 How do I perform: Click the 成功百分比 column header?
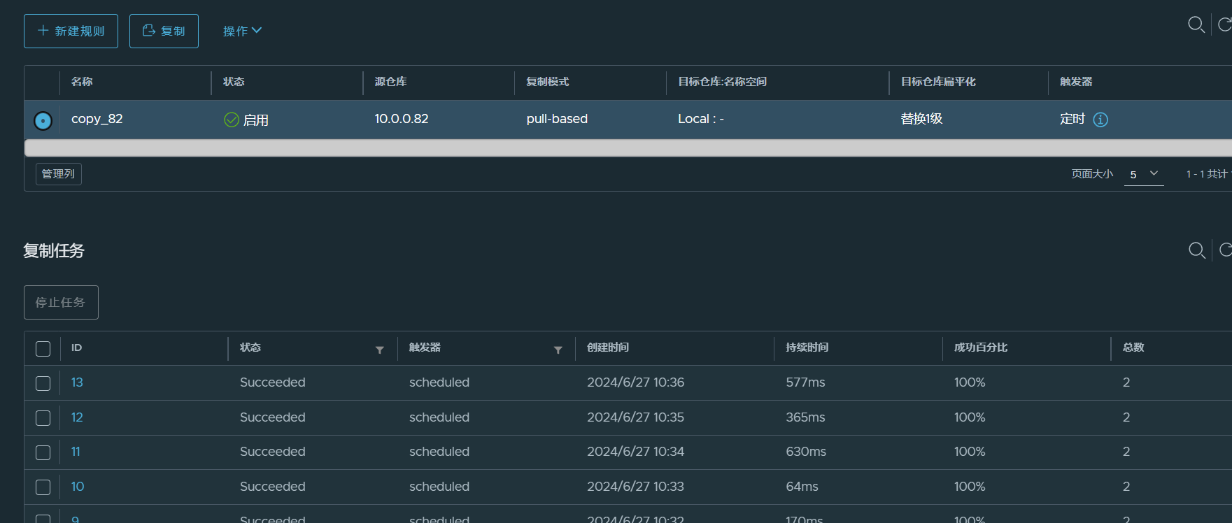click(981, 348)
